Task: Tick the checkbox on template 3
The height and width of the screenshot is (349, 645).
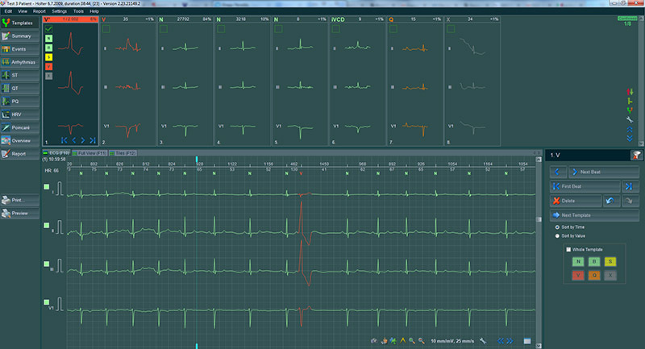Action: tap(163, 30)
